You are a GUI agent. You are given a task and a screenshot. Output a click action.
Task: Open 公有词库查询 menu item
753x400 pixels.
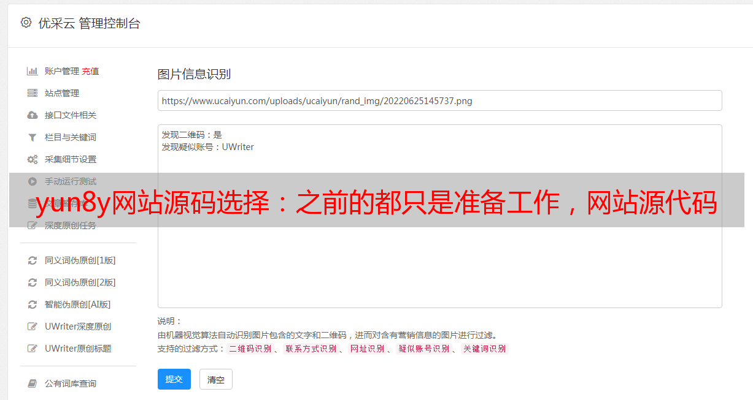[71, 383]
